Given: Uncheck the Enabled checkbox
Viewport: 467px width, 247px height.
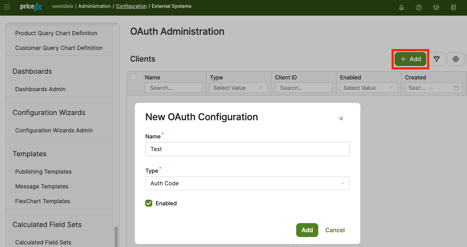Looking at the screenshot, I should click(149, 203).
